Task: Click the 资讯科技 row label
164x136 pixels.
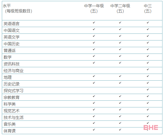Action: click(x=12, y=64)
